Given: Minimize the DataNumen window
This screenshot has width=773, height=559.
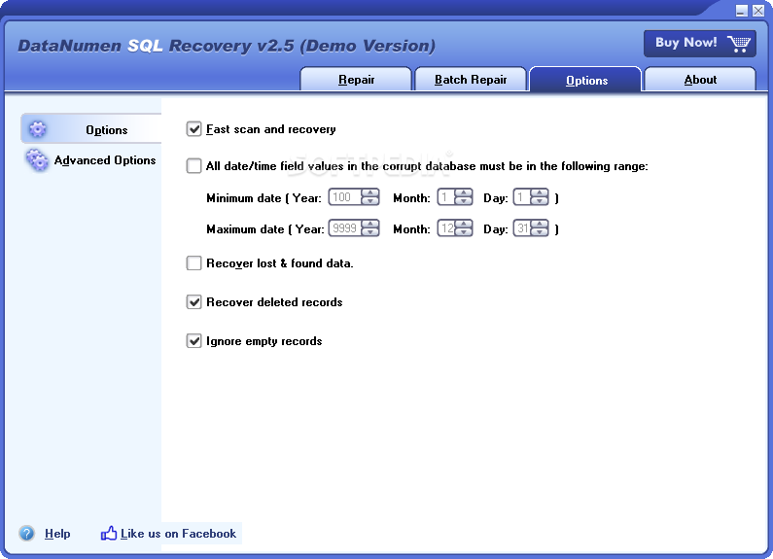Looking at the screenshot, I should click(x=742, y=11).
